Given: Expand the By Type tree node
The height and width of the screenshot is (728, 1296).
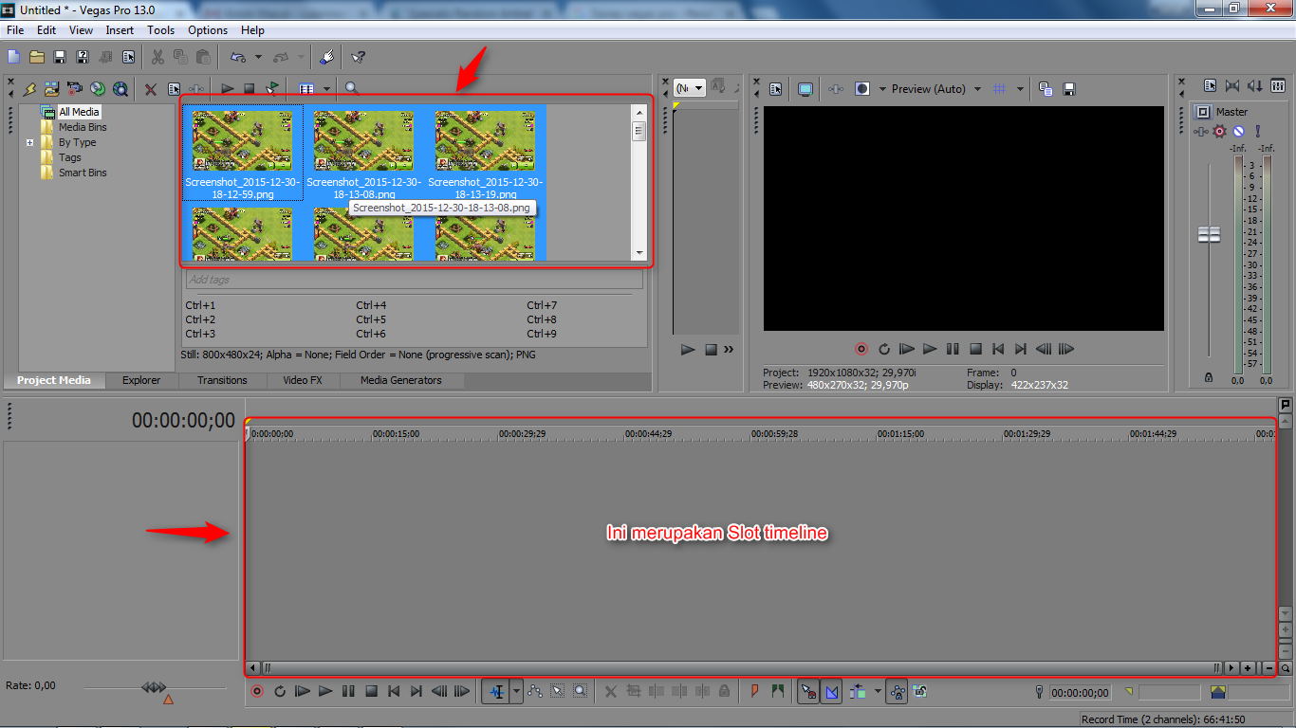Looking at the screenshot, I should pyautogui.click(x=30, y=143).
